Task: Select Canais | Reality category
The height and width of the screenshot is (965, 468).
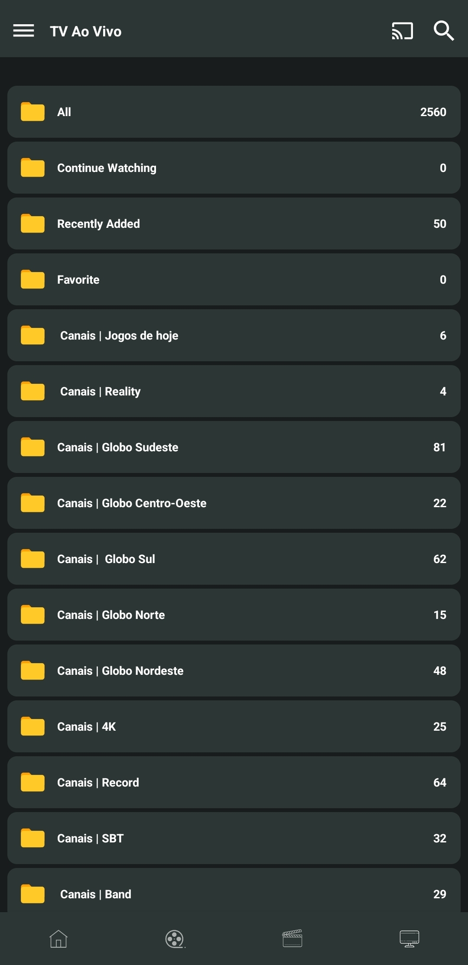Action: click(x=234, y=391)
